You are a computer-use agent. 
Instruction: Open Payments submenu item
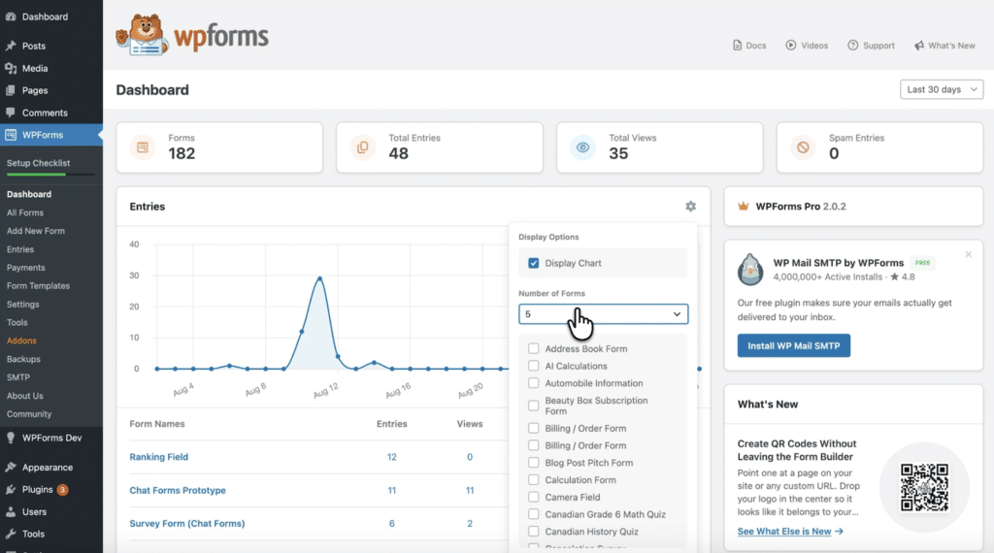pos(26,268)
